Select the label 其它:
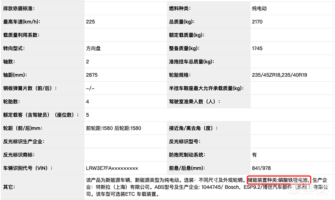 [9, 187]
